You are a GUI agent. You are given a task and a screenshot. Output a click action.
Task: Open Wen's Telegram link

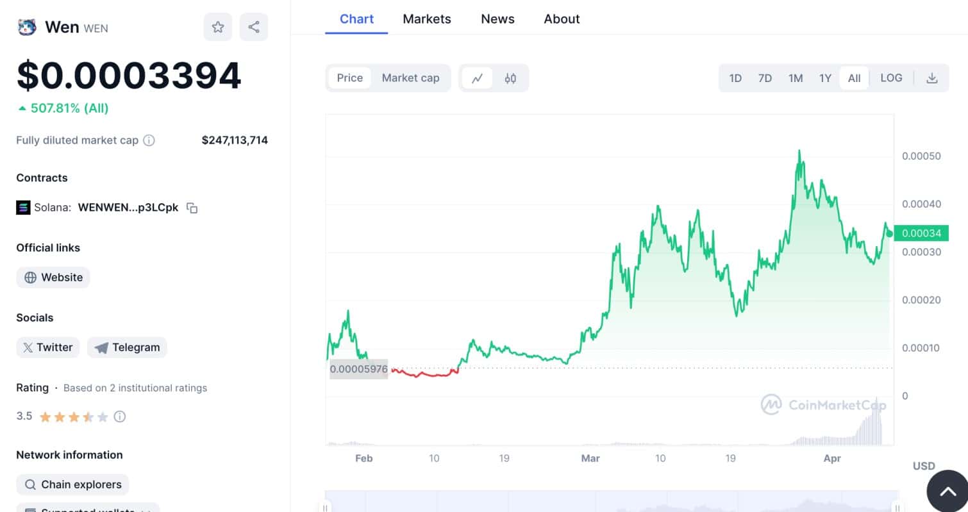127,347
